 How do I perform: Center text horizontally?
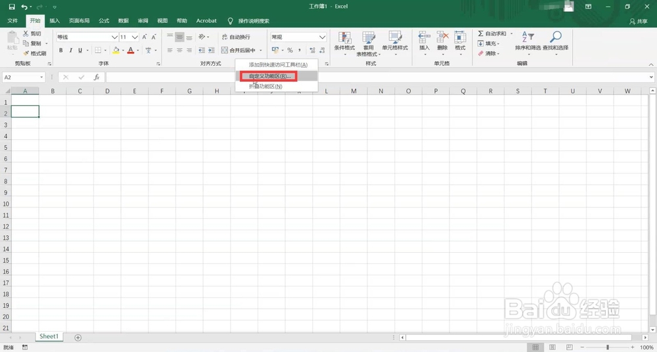click(180, 51)
